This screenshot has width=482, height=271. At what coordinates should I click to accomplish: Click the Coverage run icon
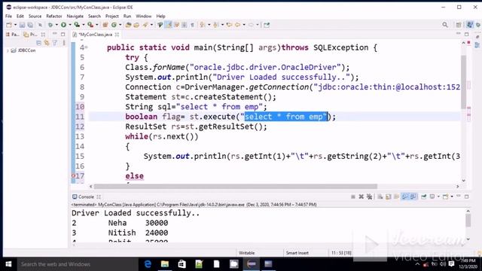point(77,25)
